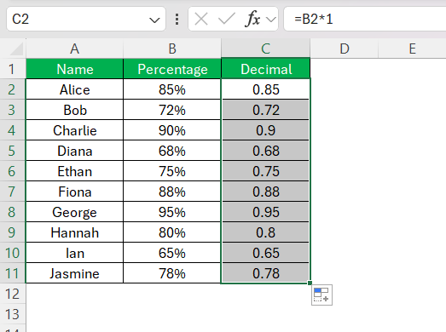Click the 68% percentage cell
Viewport: 446px width, 332px height.
pos(172,151)
